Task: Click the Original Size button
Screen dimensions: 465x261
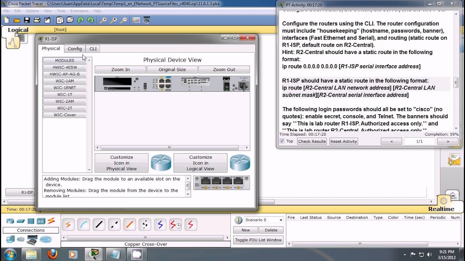Action: point(172,70)
